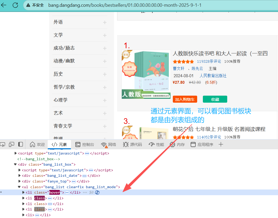
Task: Click the 加入购物车 button
Action: [x=185, y=99]
